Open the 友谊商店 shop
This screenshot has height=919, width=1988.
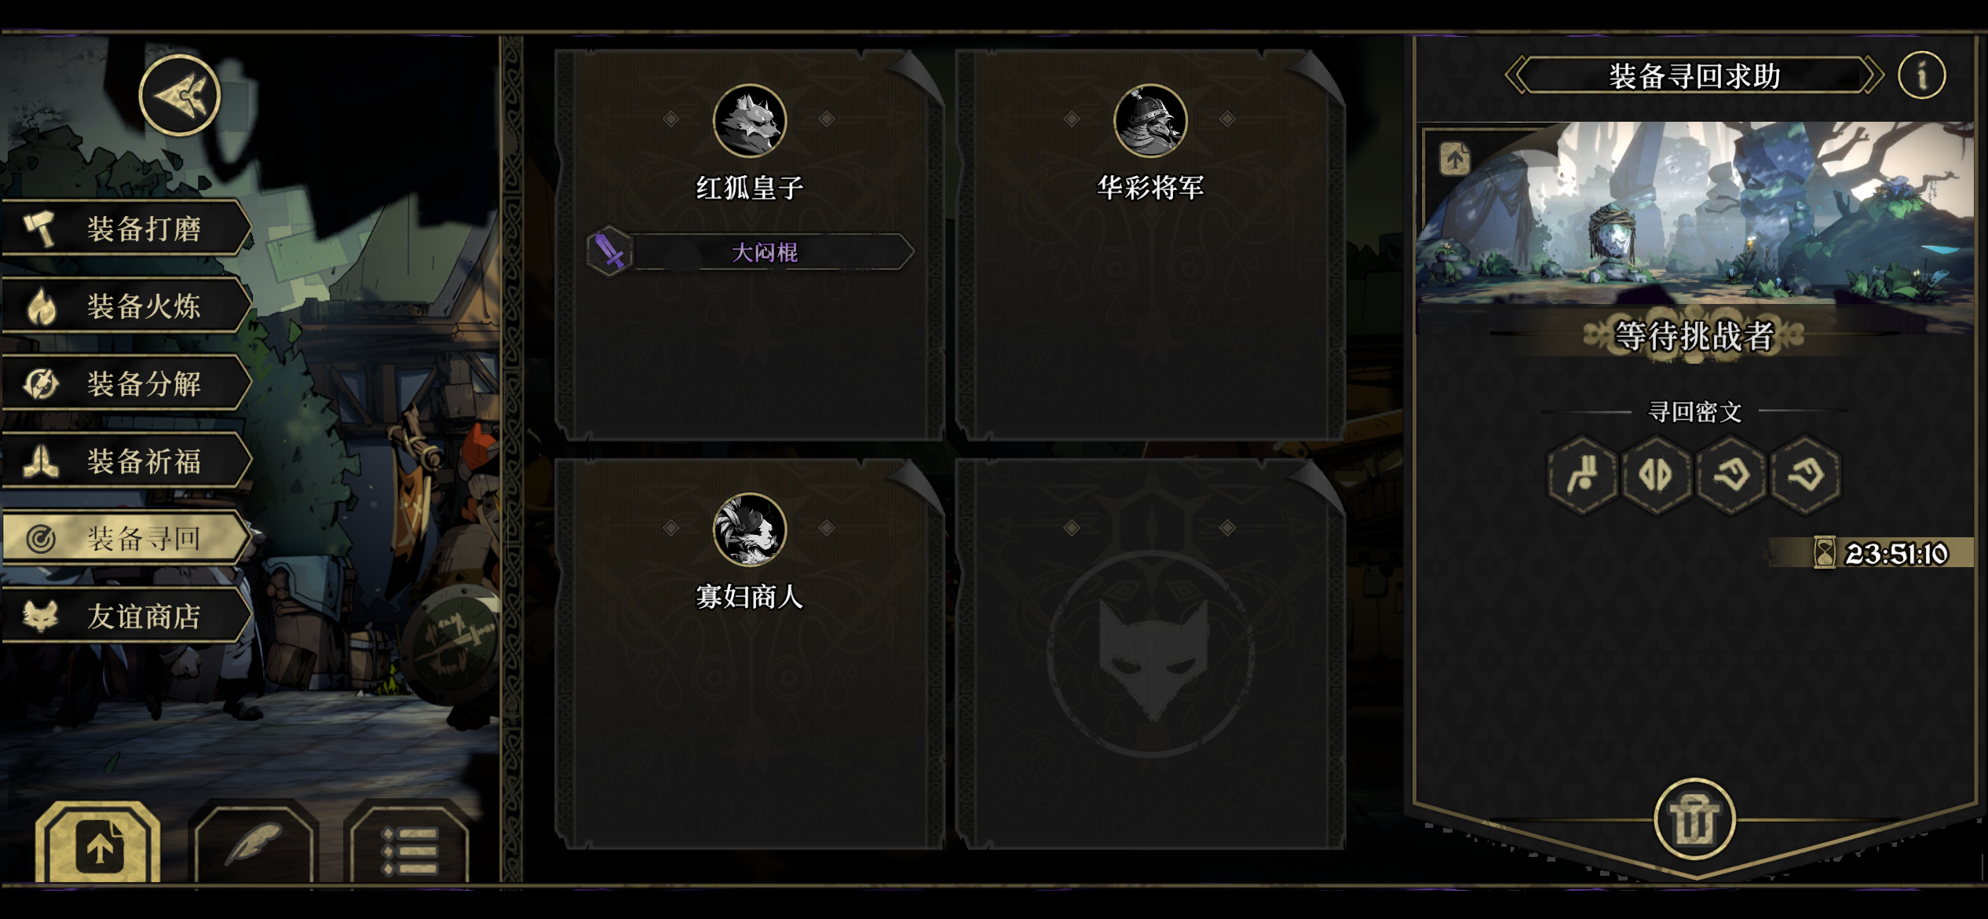click(x=126, y=616)
